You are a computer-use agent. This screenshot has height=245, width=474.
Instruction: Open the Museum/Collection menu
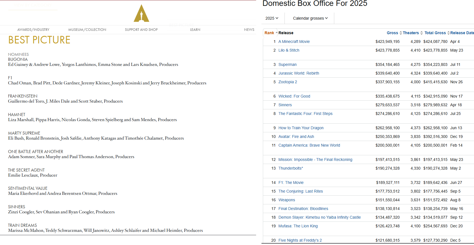coord(87,30)
